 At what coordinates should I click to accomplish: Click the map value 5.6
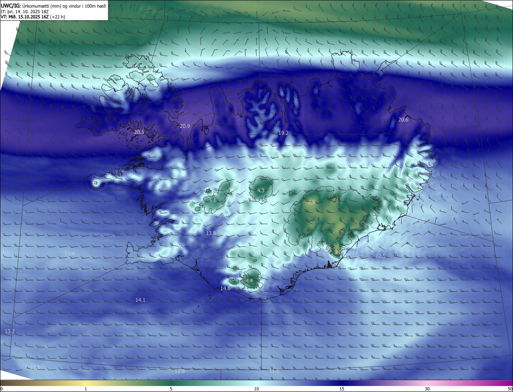[213, 200]
